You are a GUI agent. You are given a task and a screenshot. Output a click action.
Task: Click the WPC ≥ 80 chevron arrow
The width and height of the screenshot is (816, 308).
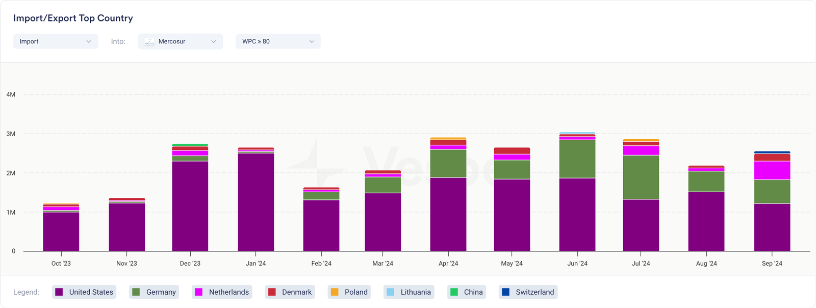click(312, 41)
